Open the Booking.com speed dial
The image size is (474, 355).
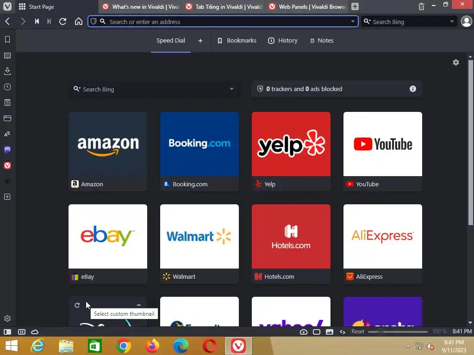200,152
